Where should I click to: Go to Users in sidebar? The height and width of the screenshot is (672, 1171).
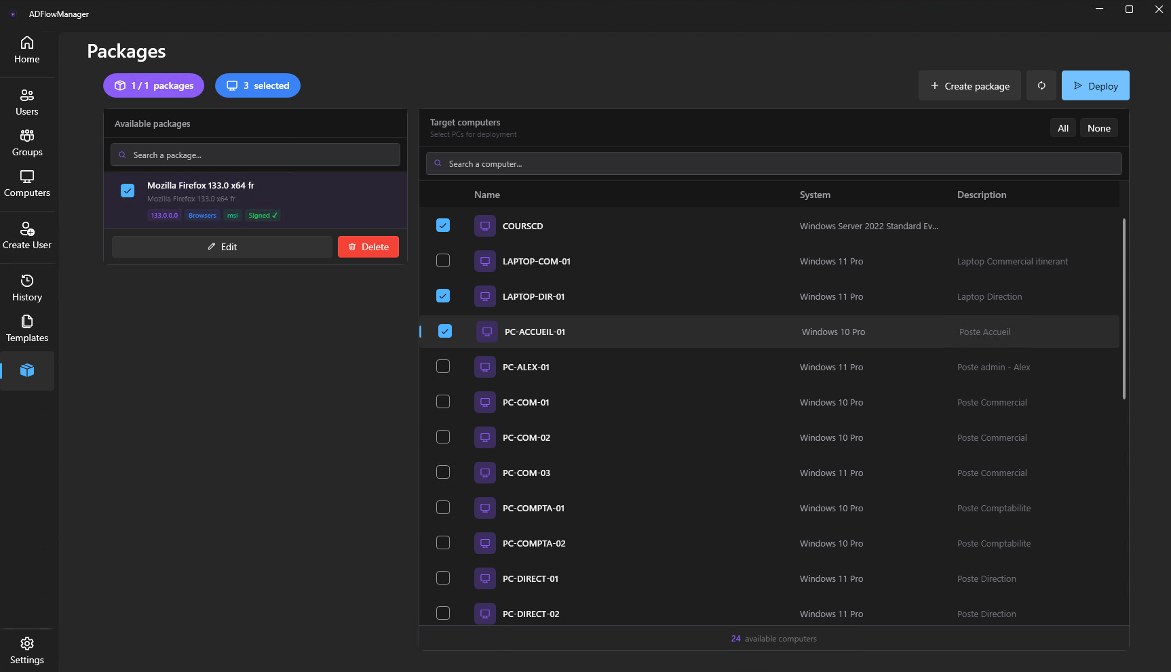pos(27,102)
